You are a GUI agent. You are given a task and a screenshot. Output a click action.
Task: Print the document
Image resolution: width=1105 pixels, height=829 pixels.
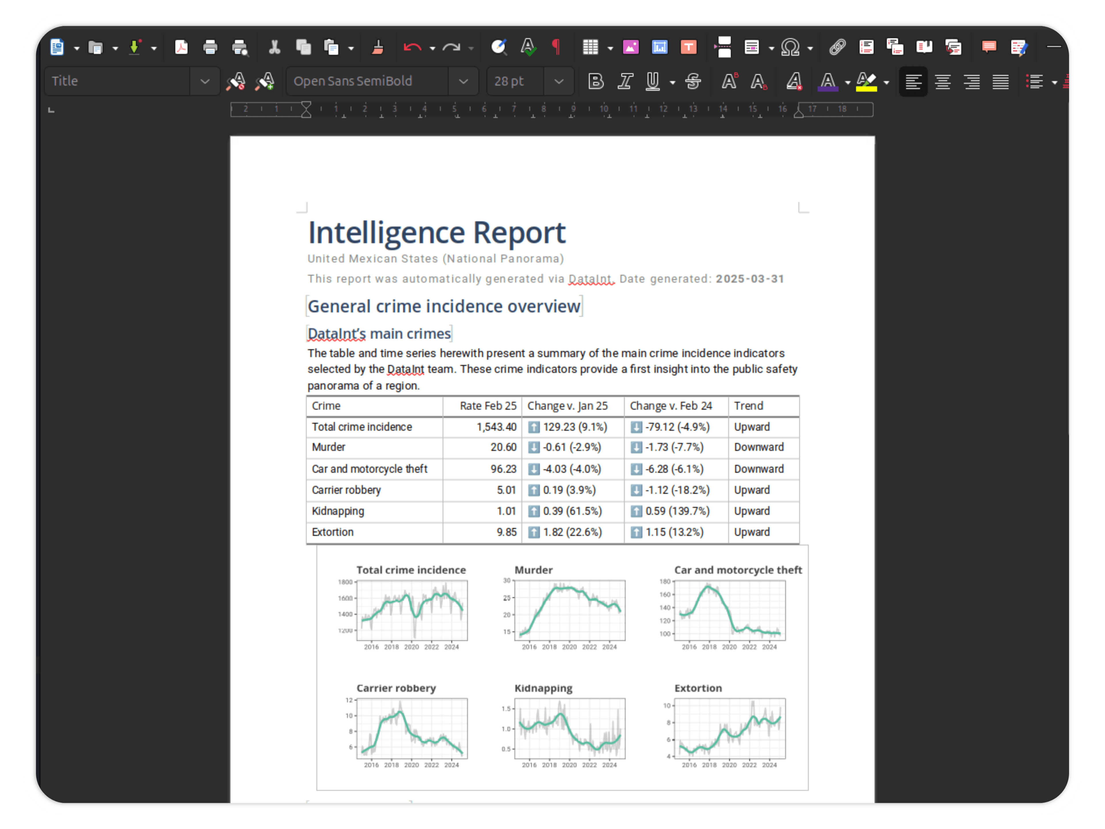pyautogui.click(x=210, y=47)
